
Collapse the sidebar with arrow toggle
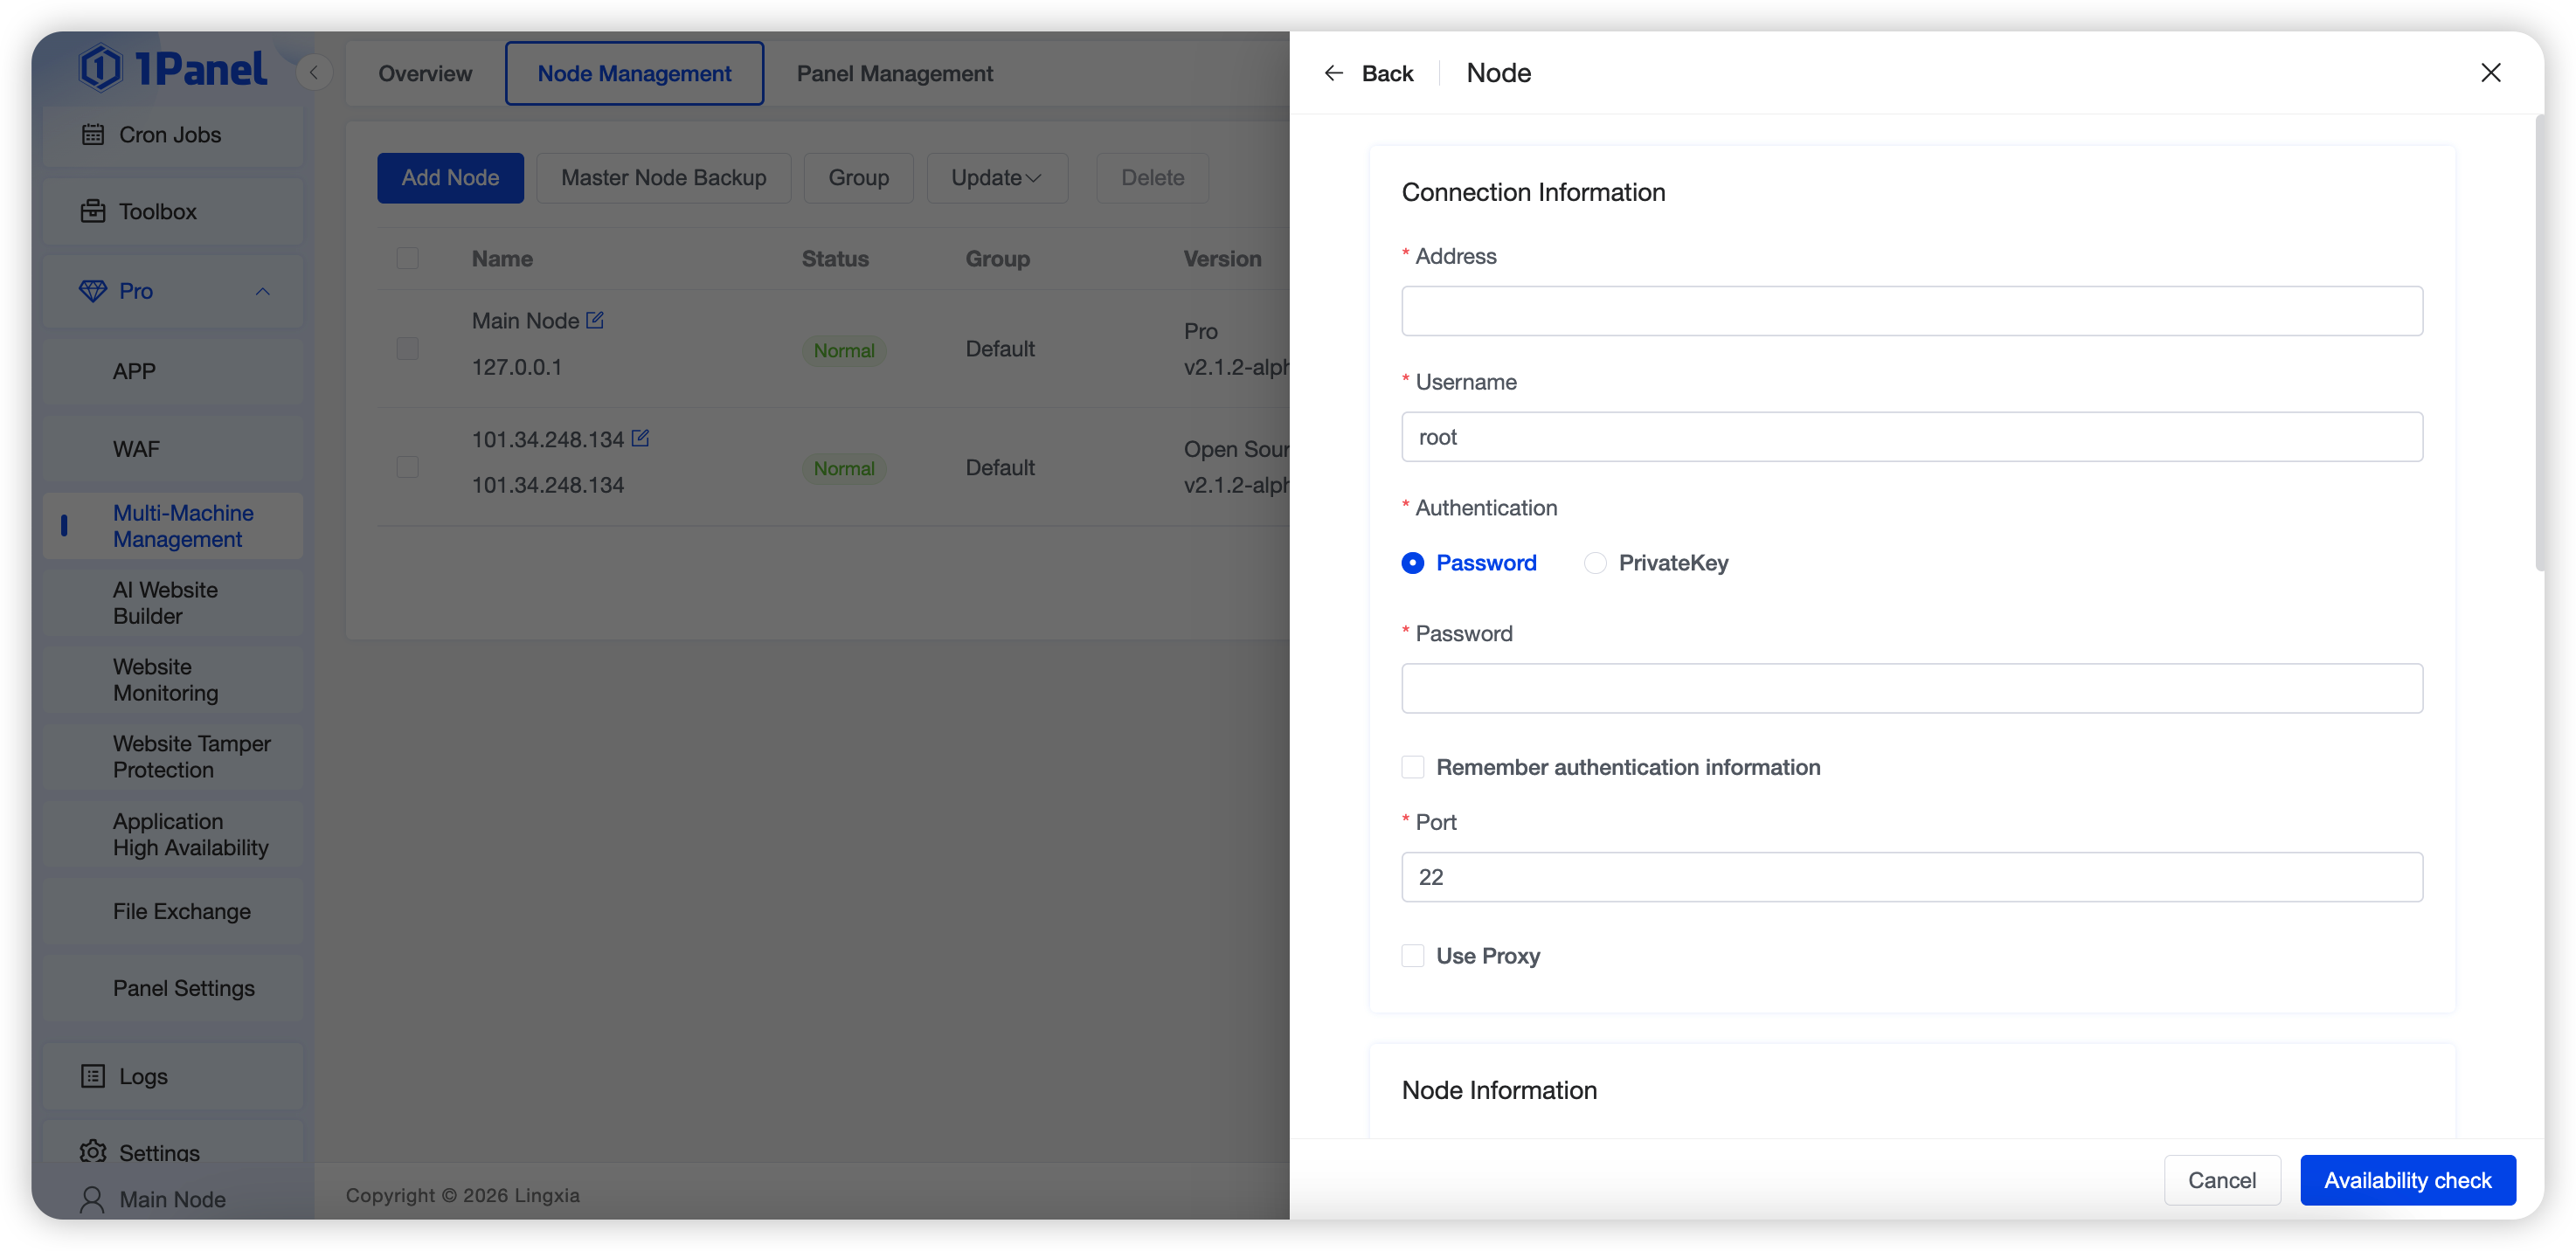[x=314, y=73]
